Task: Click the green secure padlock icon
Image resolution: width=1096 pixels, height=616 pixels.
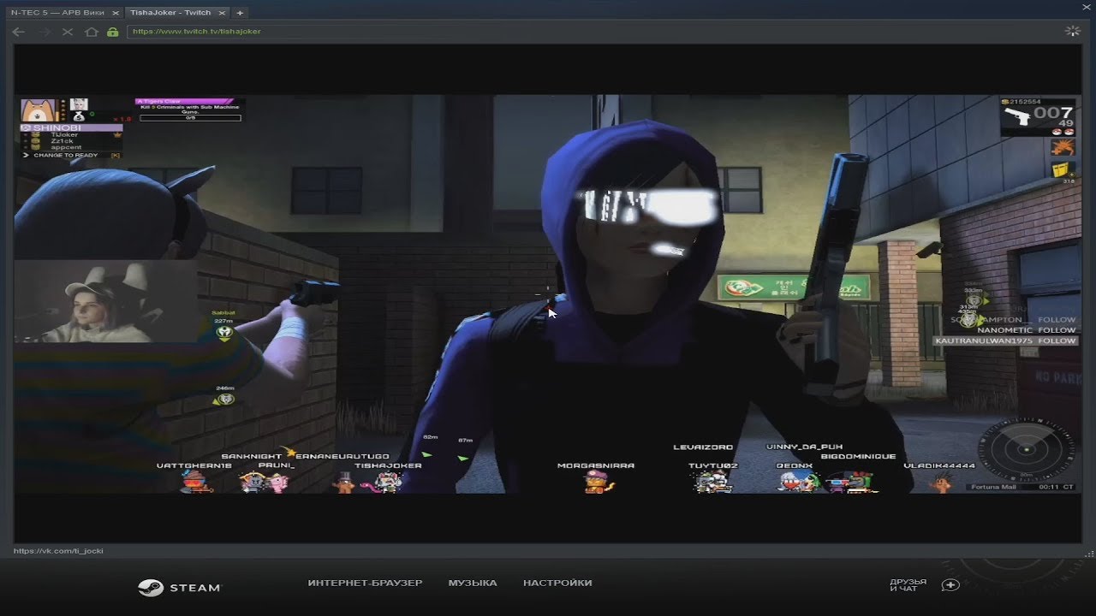Action: coord(112,32)
